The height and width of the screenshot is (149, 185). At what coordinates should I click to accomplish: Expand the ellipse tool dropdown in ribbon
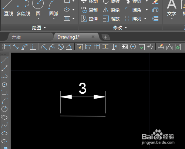click(74, 10)
